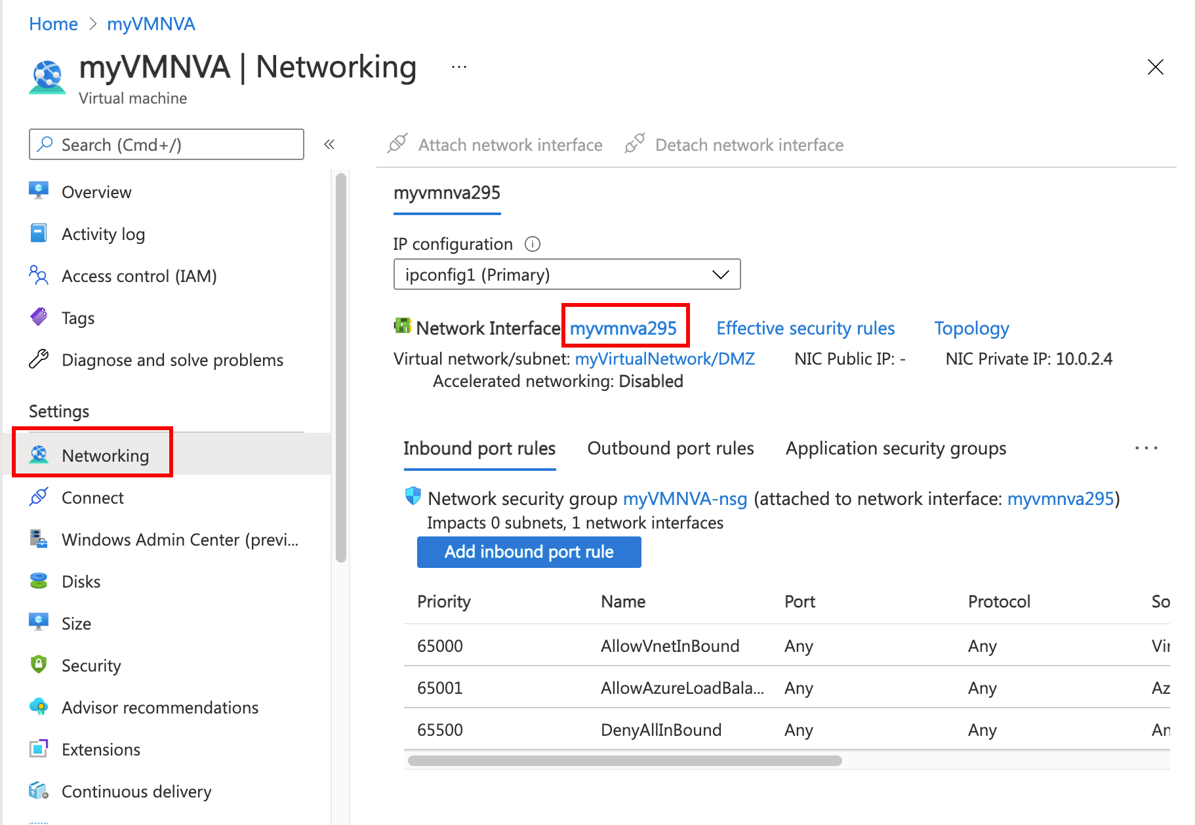Screen dimensions: 1195x825
Task: Open the IP configuration dropdown
Action: [566, 274]
